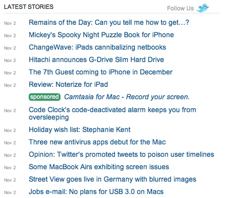
Task: View Hitachi G-Drive Slim Hard Drive article
Action: tap(96, 60)
